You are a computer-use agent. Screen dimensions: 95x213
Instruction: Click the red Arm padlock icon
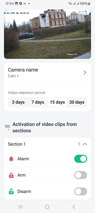coord(11,175)
